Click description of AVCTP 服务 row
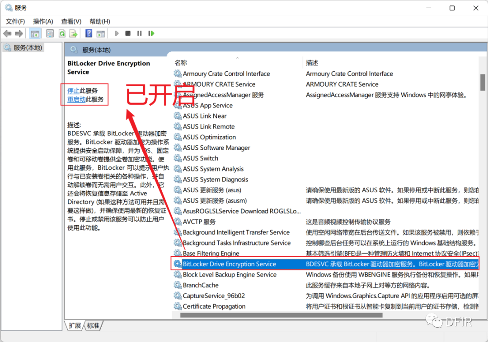The width and height of the screenshot is (488, 342). [x=348, y=222]
